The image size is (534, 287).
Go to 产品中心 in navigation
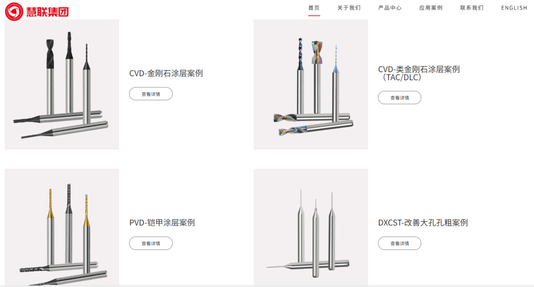(x=390, y=8)
